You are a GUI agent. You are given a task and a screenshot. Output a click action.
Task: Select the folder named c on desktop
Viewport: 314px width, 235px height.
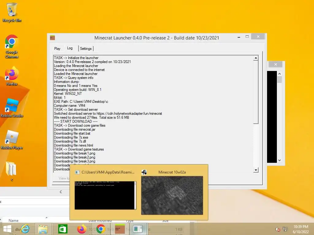click(11, 171)
